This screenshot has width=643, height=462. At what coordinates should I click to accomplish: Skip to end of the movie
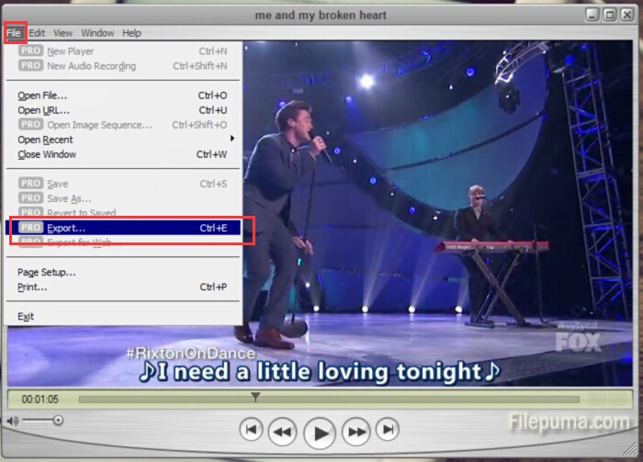point(388,429)
